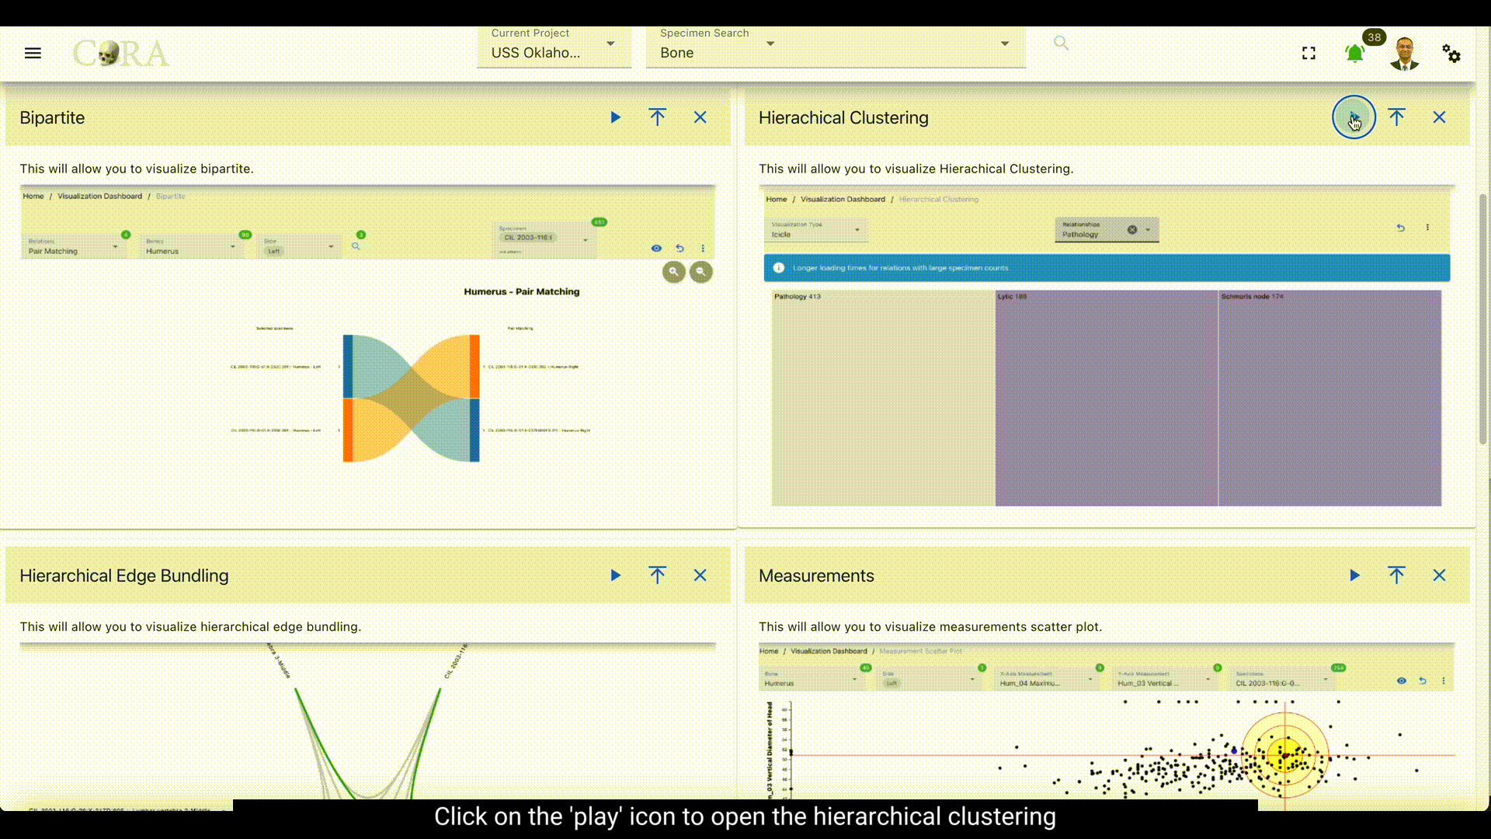Close the Hierarchical Edge Bundling card

click(700, 576)
